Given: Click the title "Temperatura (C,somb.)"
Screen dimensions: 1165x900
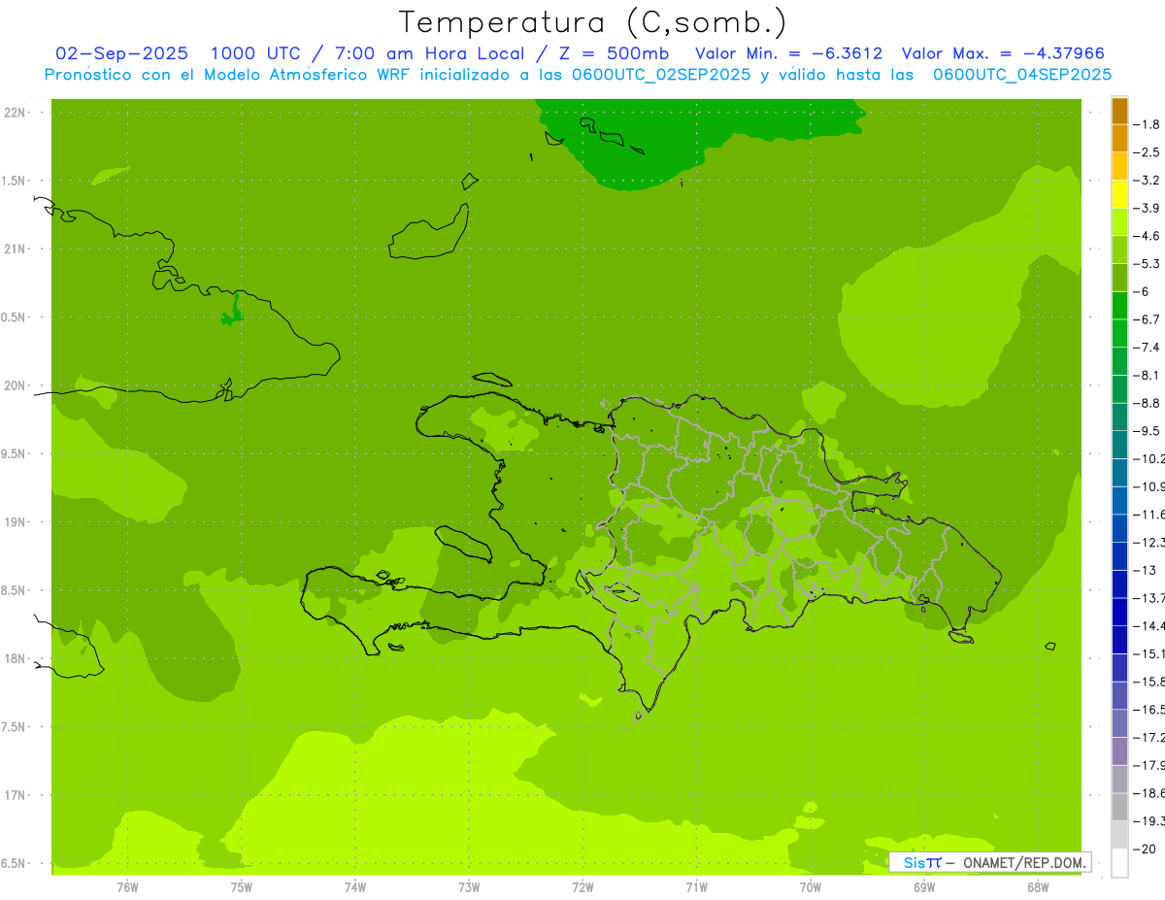Looking at the screenshot, I should click(x=592, y=21).
